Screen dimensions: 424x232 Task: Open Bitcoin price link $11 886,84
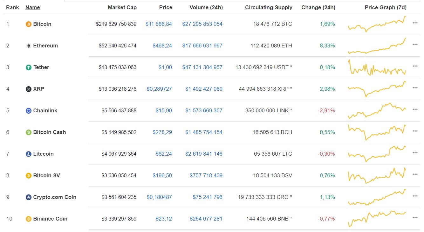pyautogui.click(x=159, y=24)
